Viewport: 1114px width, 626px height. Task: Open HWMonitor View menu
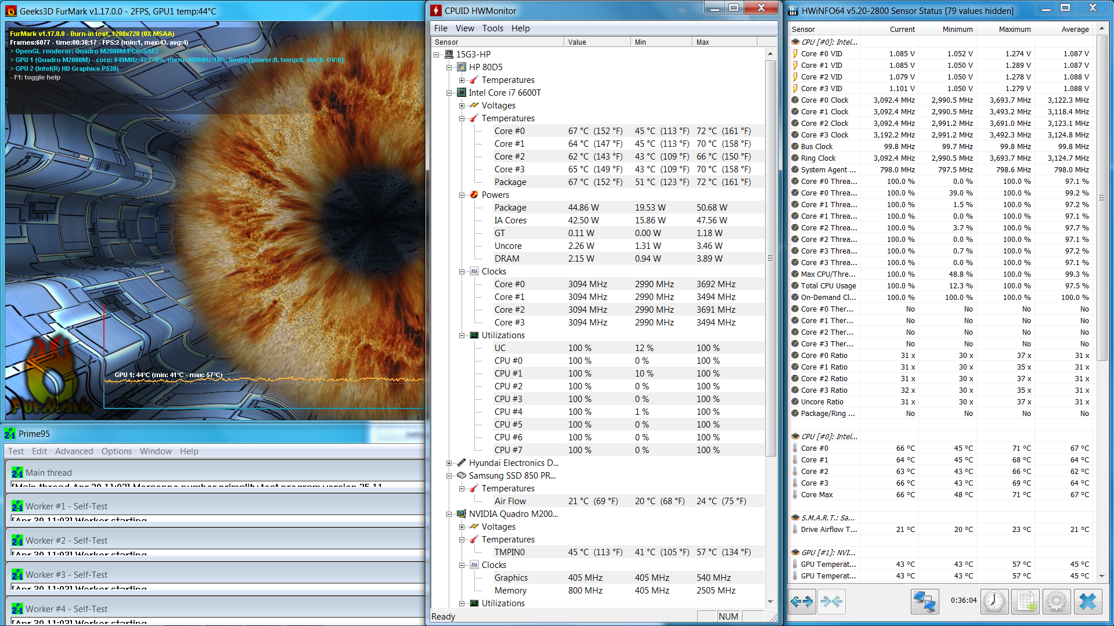(464, 28)
